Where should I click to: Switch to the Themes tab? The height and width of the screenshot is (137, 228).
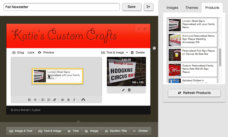point(192,8)
